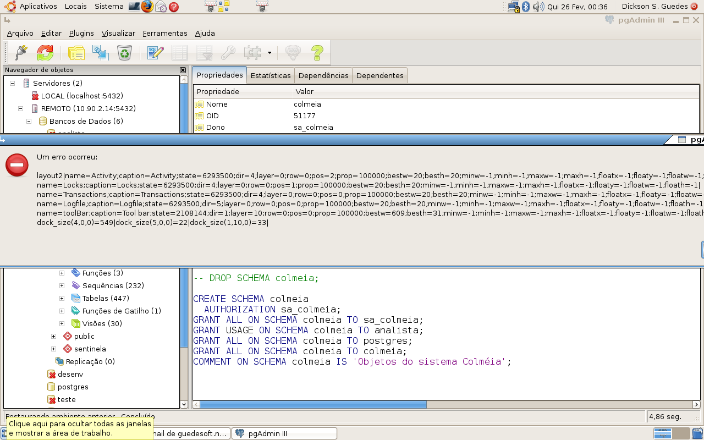Expand the public schema node
The width and height of the screenshot is (704, 440).
[x=53, y=336]
